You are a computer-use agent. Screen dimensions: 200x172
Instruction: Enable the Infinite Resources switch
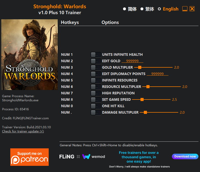point(95,80)
